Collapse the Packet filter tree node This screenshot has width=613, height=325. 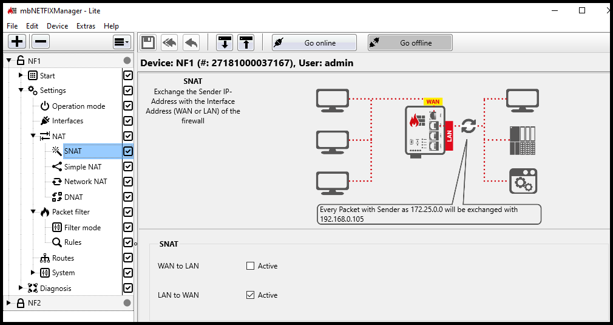(33, 211)
